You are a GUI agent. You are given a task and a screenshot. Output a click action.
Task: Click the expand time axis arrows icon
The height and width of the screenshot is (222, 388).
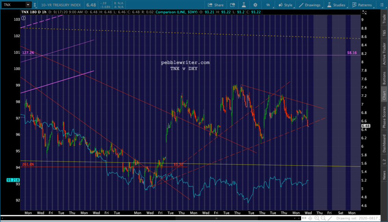click(x=304, y=218)
